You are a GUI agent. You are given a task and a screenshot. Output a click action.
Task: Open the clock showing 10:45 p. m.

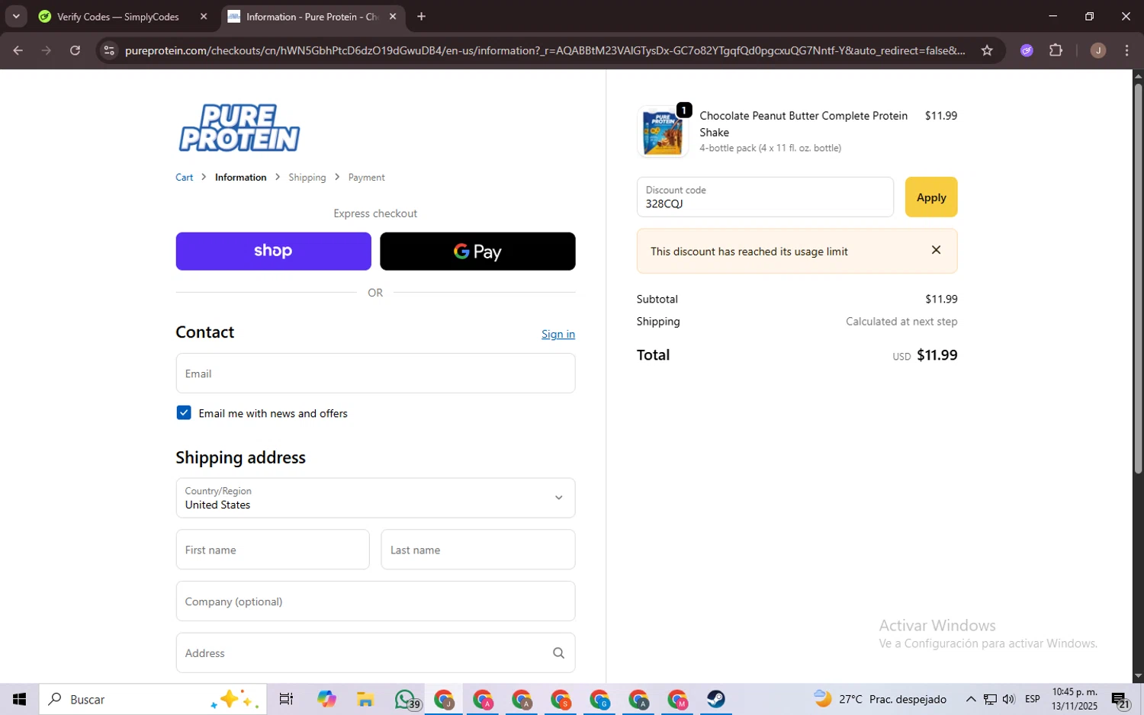[1075, 699]
